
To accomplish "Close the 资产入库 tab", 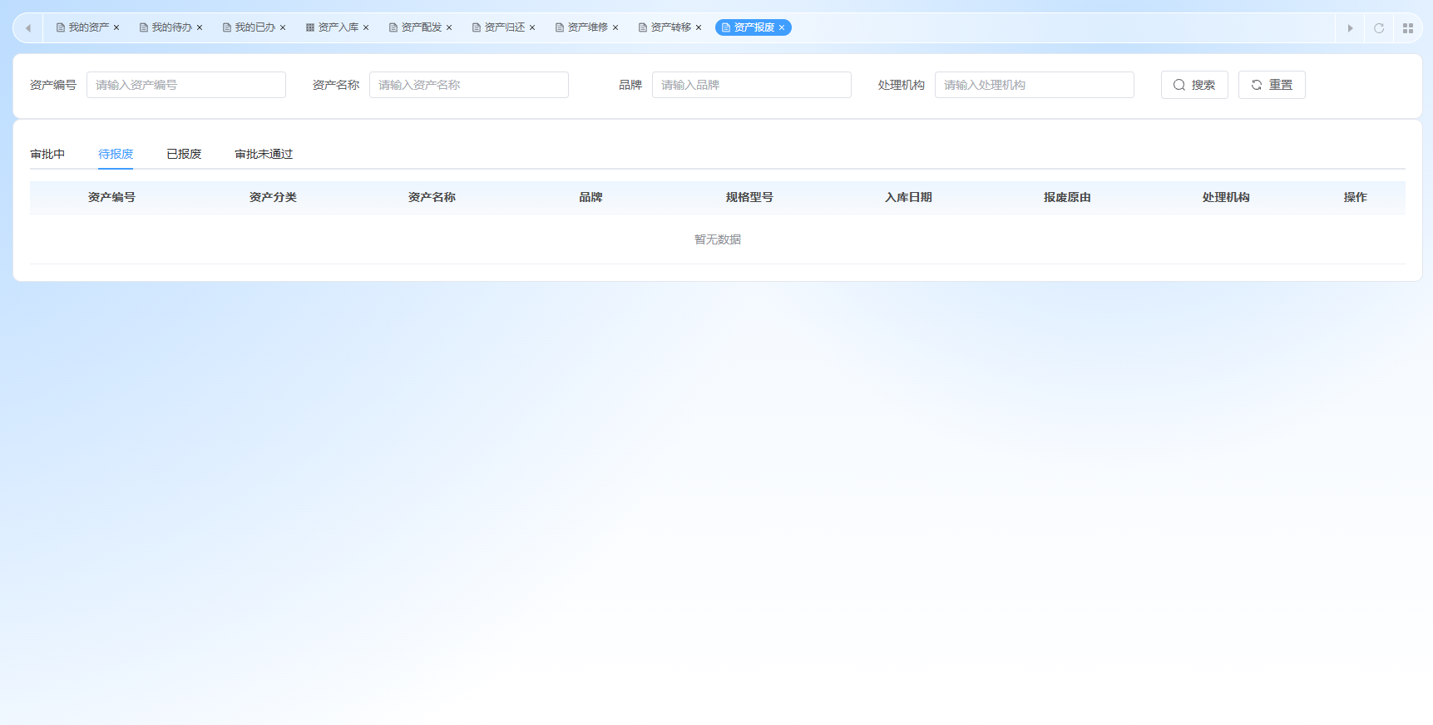I will (366, 27).
